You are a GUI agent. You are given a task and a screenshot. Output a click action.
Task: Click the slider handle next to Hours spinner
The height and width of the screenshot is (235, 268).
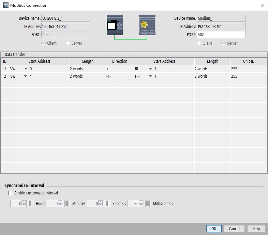click(30, 203)
